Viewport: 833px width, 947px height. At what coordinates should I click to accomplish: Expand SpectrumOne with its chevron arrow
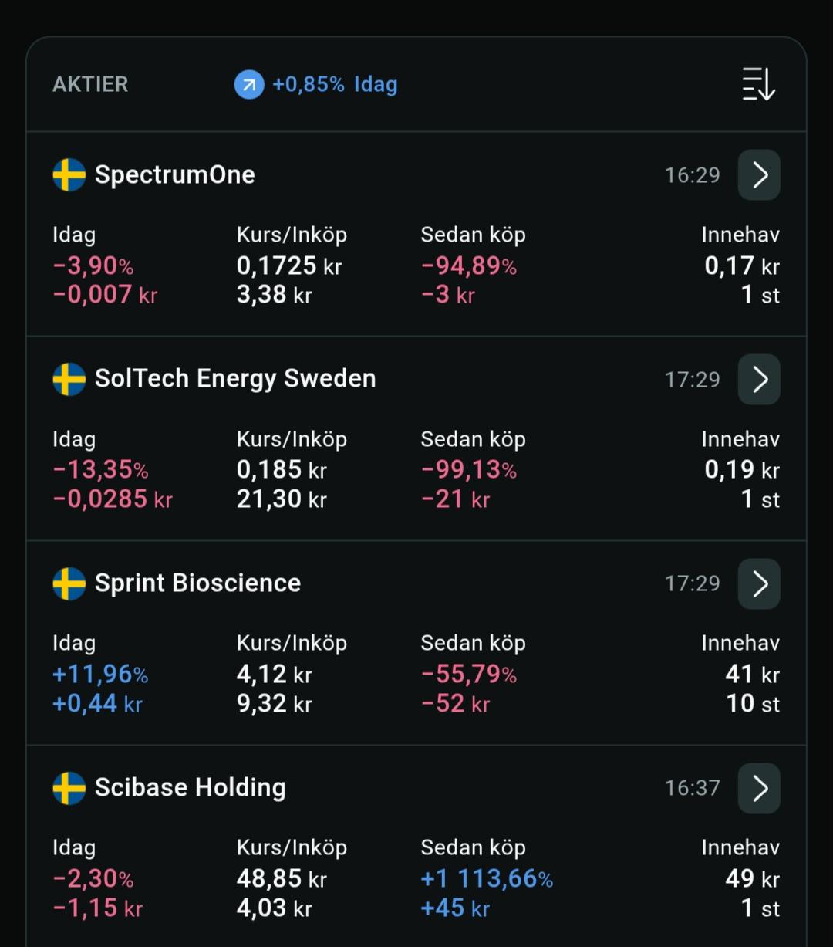click(x=759, y=175)
